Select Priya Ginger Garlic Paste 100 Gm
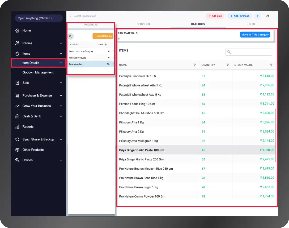 tap(197, 150)
